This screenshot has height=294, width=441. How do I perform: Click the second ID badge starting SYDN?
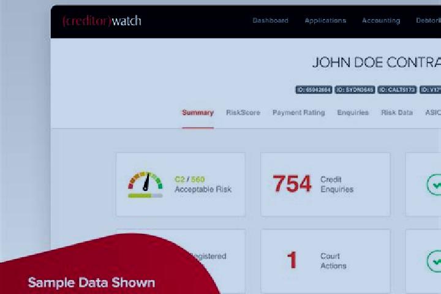coord(355,90)
